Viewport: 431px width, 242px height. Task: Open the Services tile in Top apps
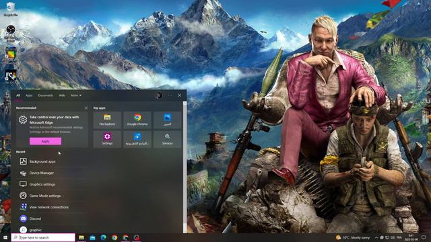(168, 139)
